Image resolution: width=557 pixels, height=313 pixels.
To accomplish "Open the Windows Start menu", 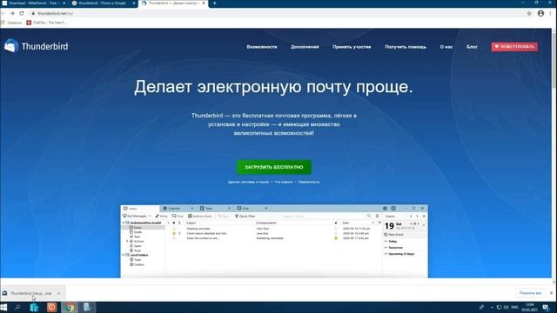I will pyautogui.click(x=3, y=307).
